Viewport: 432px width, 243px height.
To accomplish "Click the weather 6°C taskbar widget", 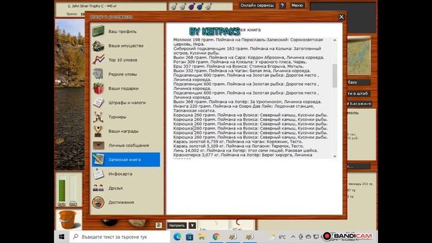I will [277, 237].
